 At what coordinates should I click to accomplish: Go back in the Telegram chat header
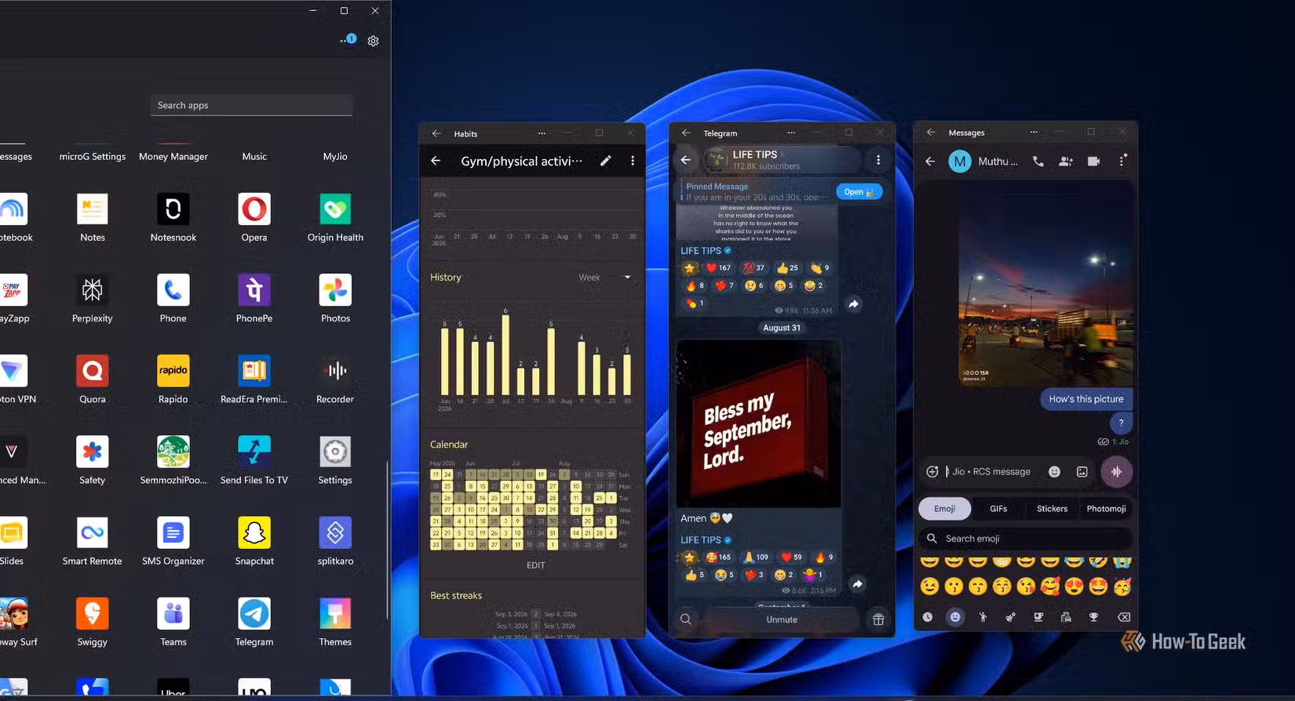[685, 160]
